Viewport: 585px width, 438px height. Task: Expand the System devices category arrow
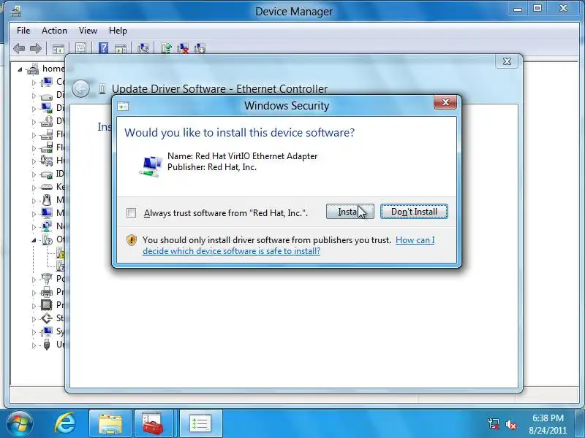tap(34, 332)
